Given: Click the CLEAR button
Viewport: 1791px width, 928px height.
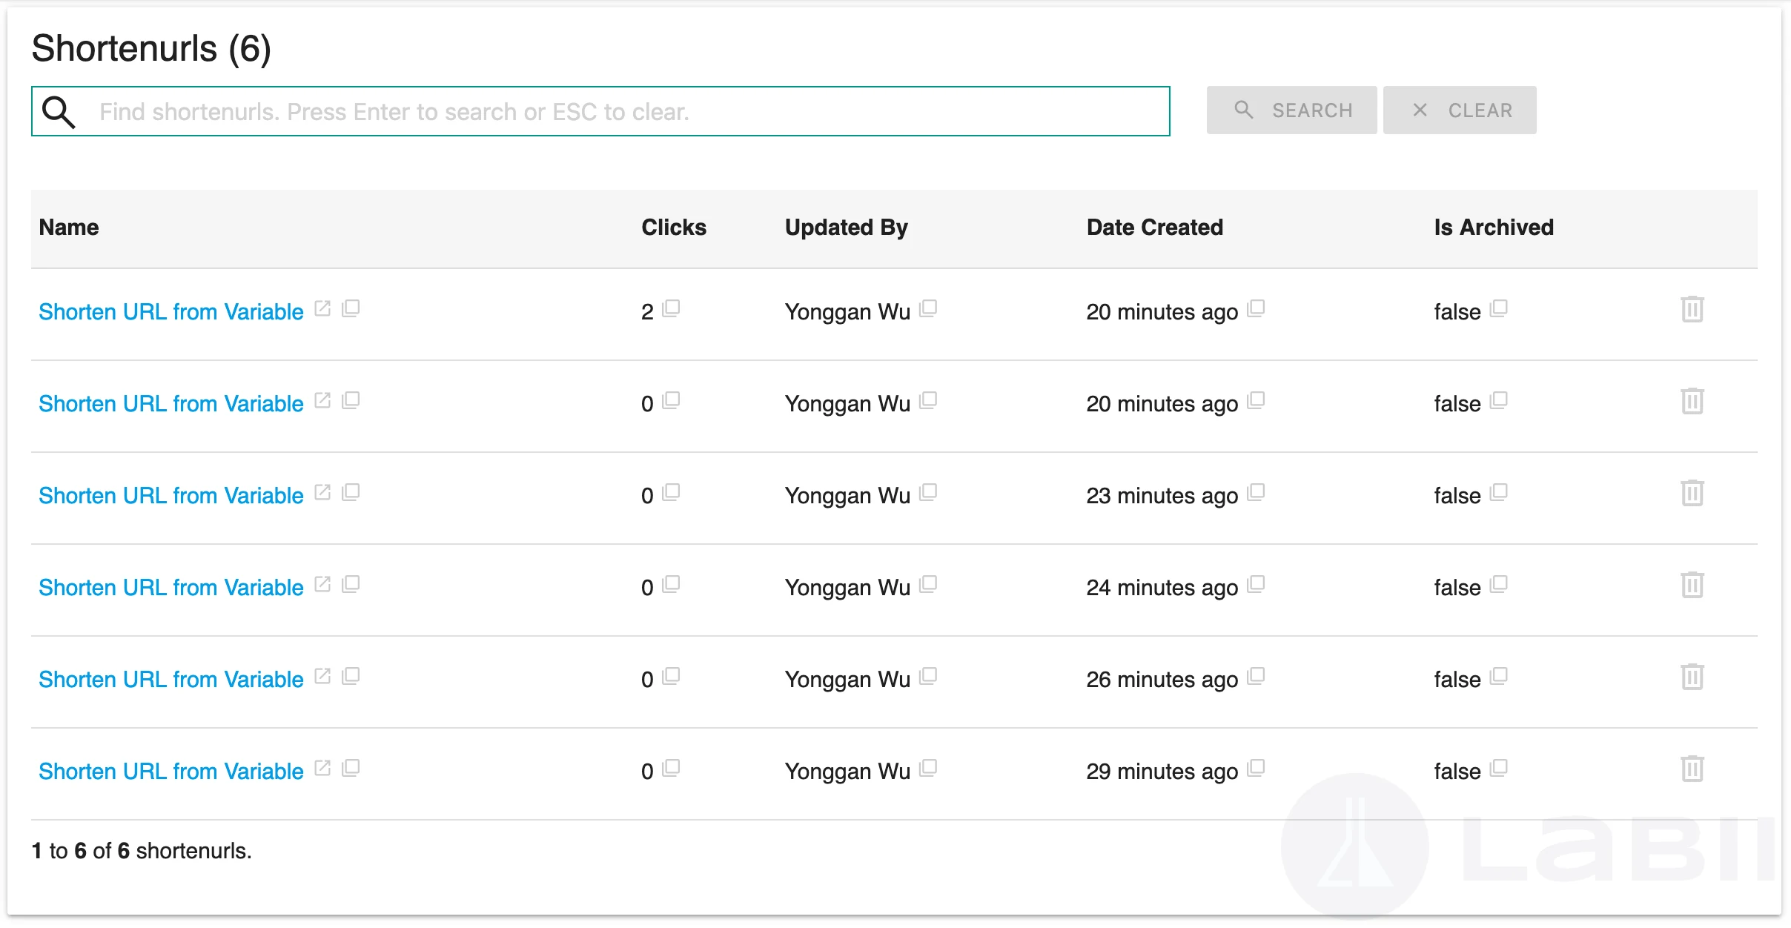Looking at the screenshot, I should pos(1460,110).
